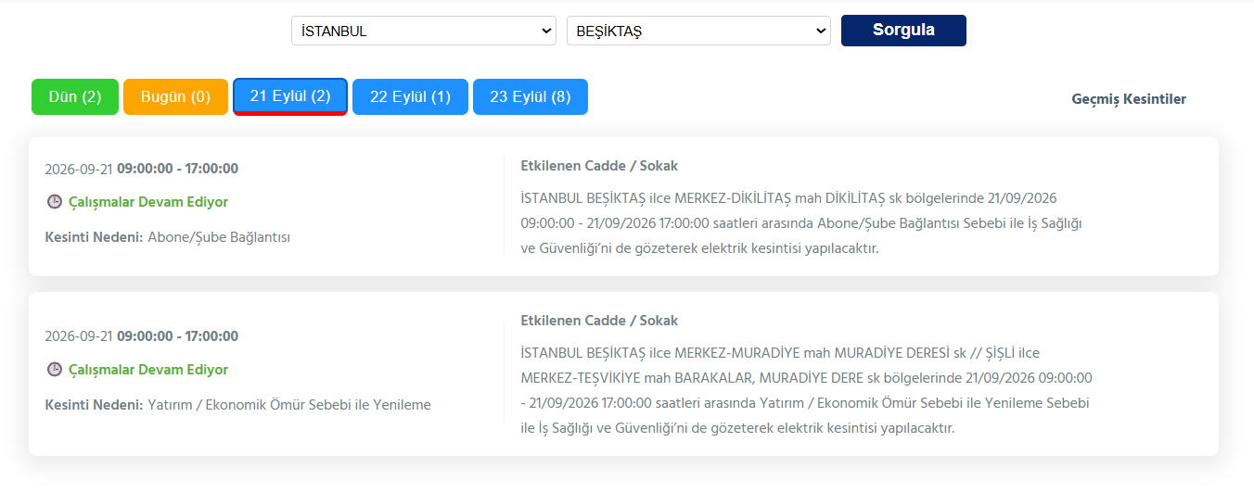Select the 21 Eylül (2) tab
This screenshot has height=493, width=1254.
290,96
